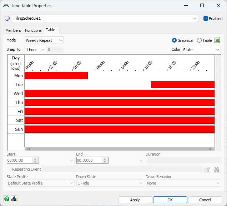The width and height of the screenshot is (227, 206).
Task: Toggle the Enabled checkbox
Action: point(206,19)
